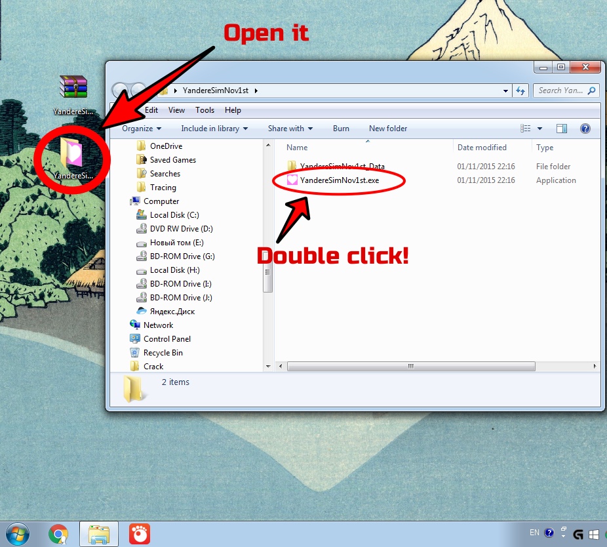Click the navigation pane scroll up arrow
Viewport: 607px width, 547px height.
(268, 145)
